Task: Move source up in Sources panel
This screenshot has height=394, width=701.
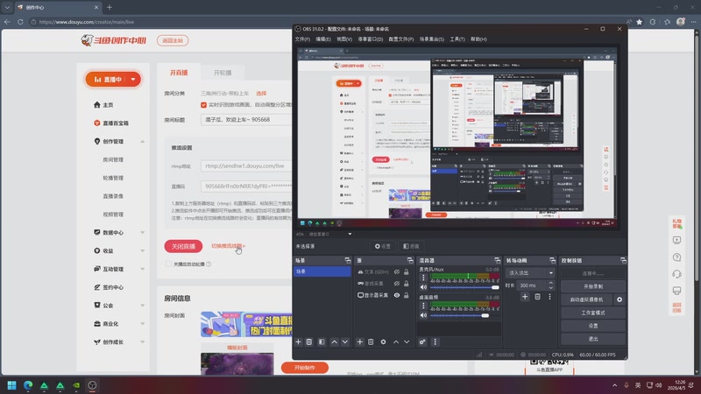Action: [396, 342]
